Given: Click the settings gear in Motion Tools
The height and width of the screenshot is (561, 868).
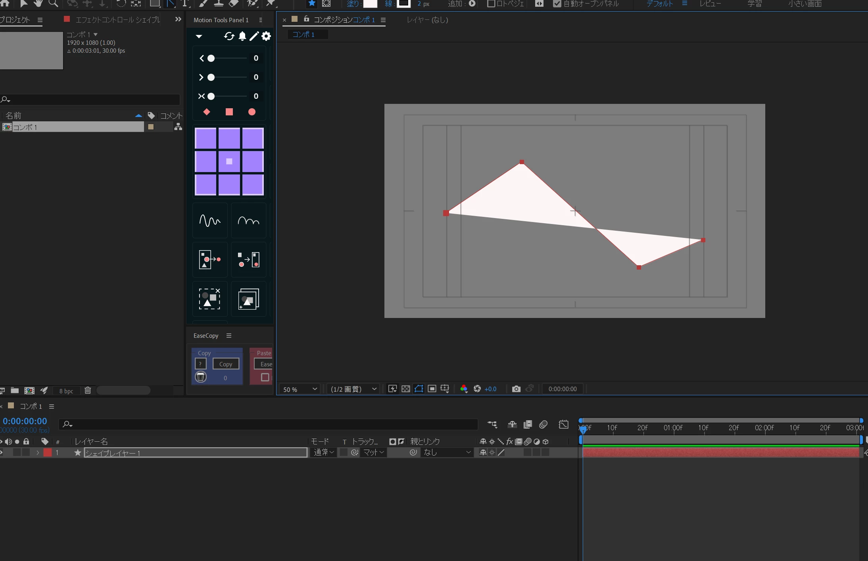Looking at the screenshot, I should tap(266, 36).
